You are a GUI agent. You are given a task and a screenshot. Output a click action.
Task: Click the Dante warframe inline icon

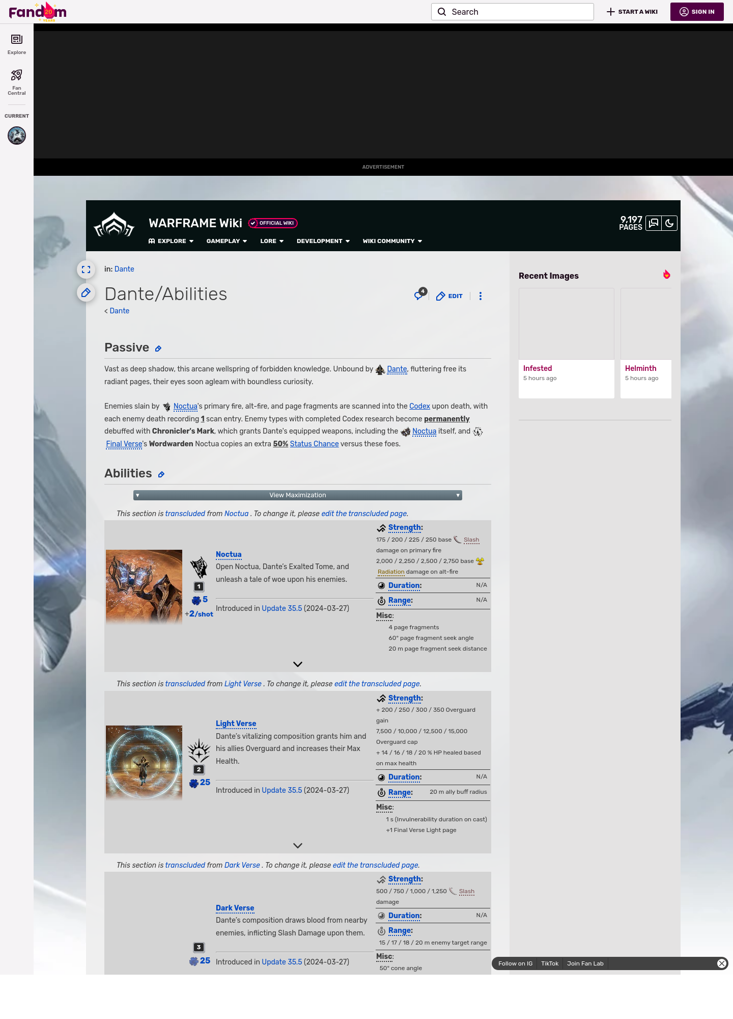[380, 370]
